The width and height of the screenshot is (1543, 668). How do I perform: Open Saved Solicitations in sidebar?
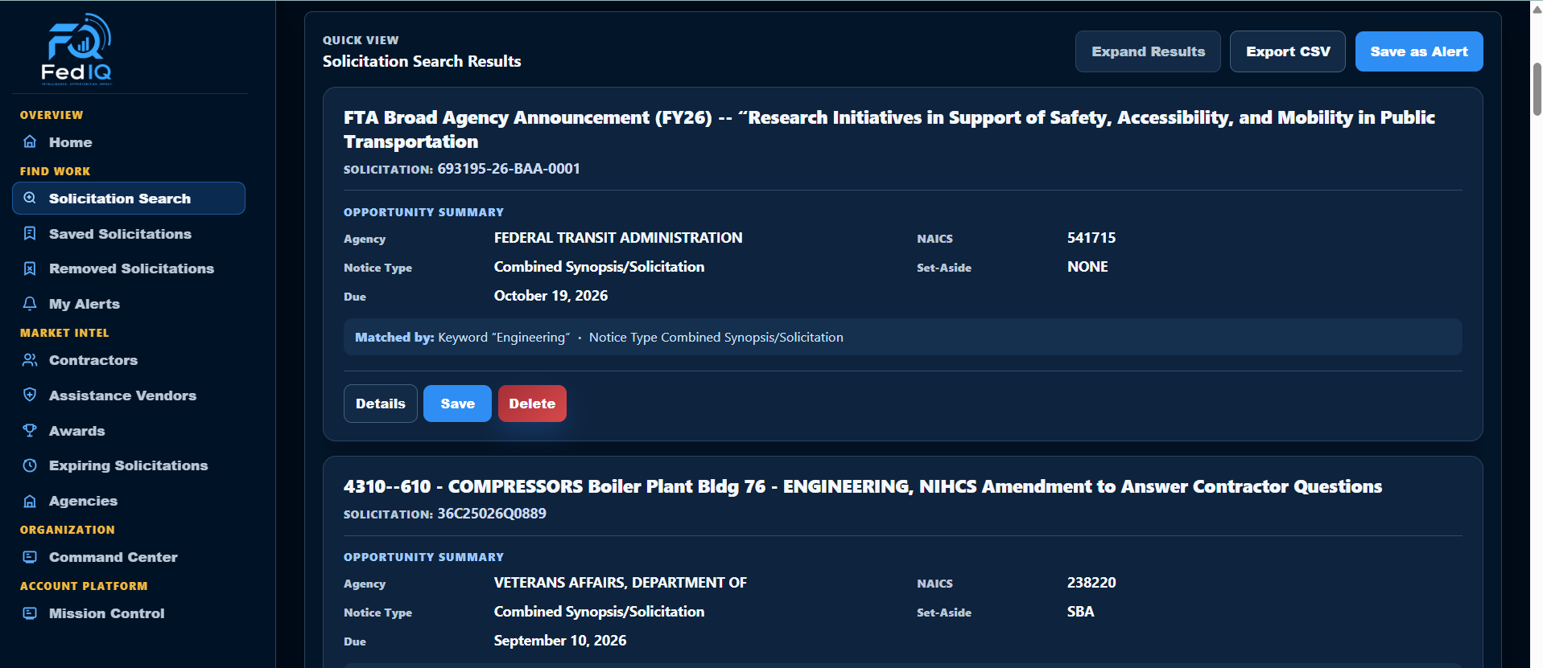tap(129, 234)
